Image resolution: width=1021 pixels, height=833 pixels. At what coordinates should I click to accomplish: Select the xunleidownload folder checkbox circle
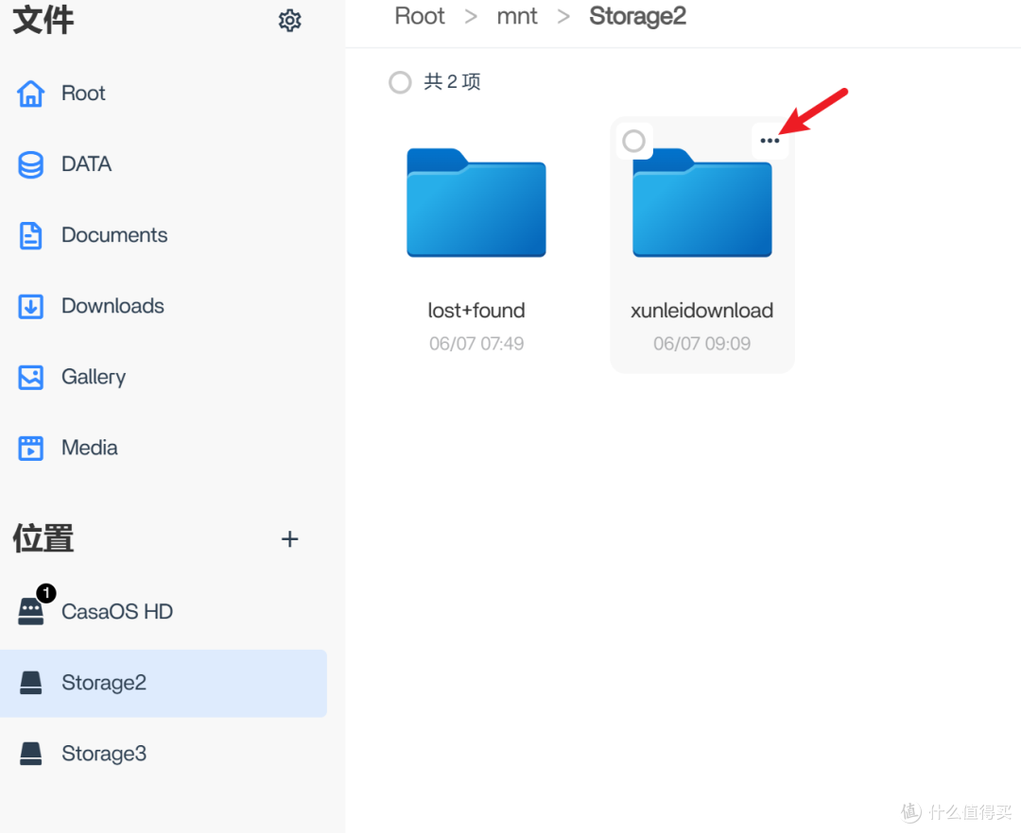click(x=633, y=141)
